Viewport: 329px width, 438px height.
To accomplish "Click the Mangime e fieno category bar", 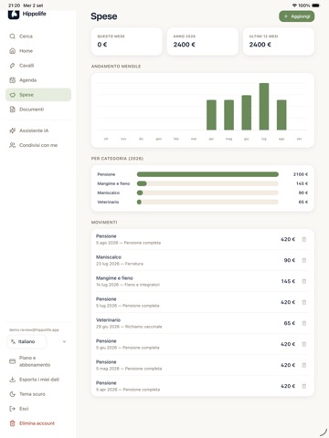I will 207,183.
